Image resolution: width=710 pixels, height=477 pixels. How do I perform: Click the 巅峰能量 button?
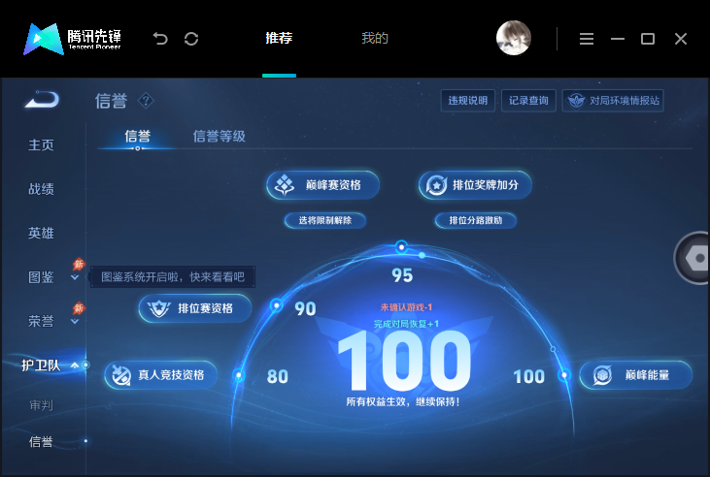pos(636,375)
